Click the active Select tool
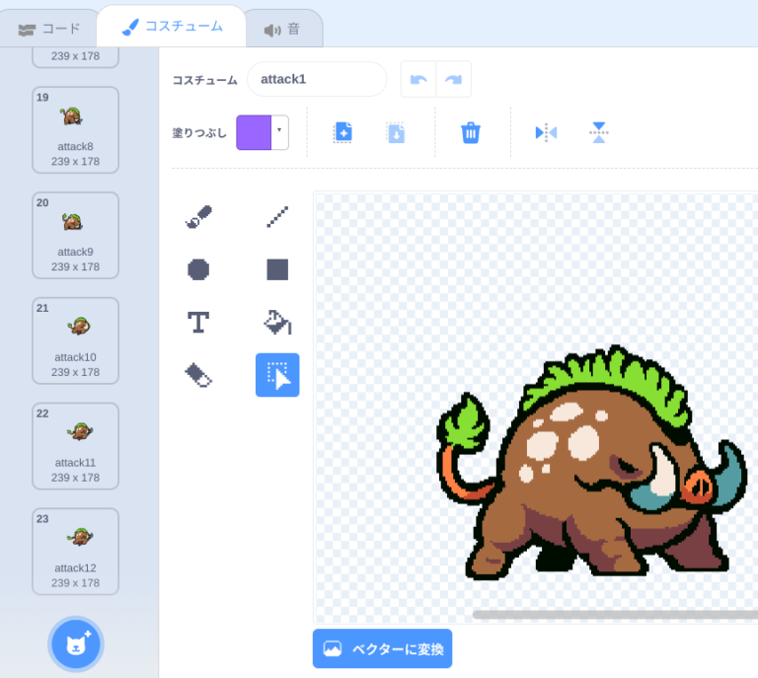Screen dimensions: 758x678 (x=277, y=375)
